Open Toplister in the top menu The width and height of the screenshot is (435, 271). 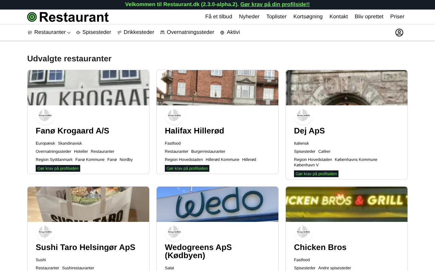click(276, 17)
